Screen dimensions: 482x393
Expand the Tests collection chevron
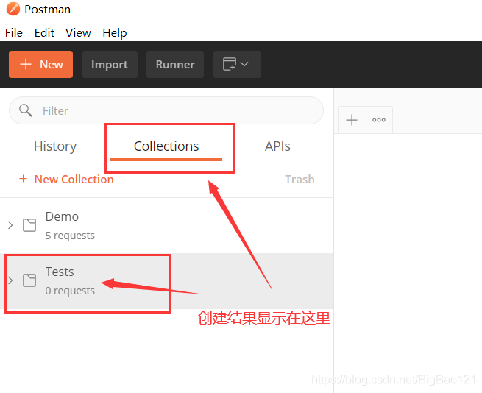[10, 280]
